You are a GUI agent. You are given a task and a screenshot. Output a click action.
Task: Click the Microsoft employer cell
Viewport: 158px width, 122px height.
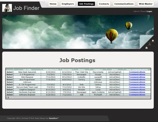coord(98,95)
